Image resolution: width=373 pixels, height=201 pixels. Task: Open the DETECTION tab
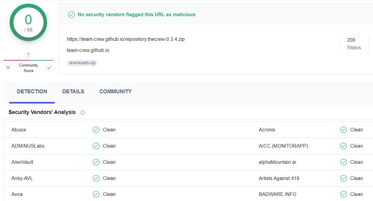click(32, 91)
